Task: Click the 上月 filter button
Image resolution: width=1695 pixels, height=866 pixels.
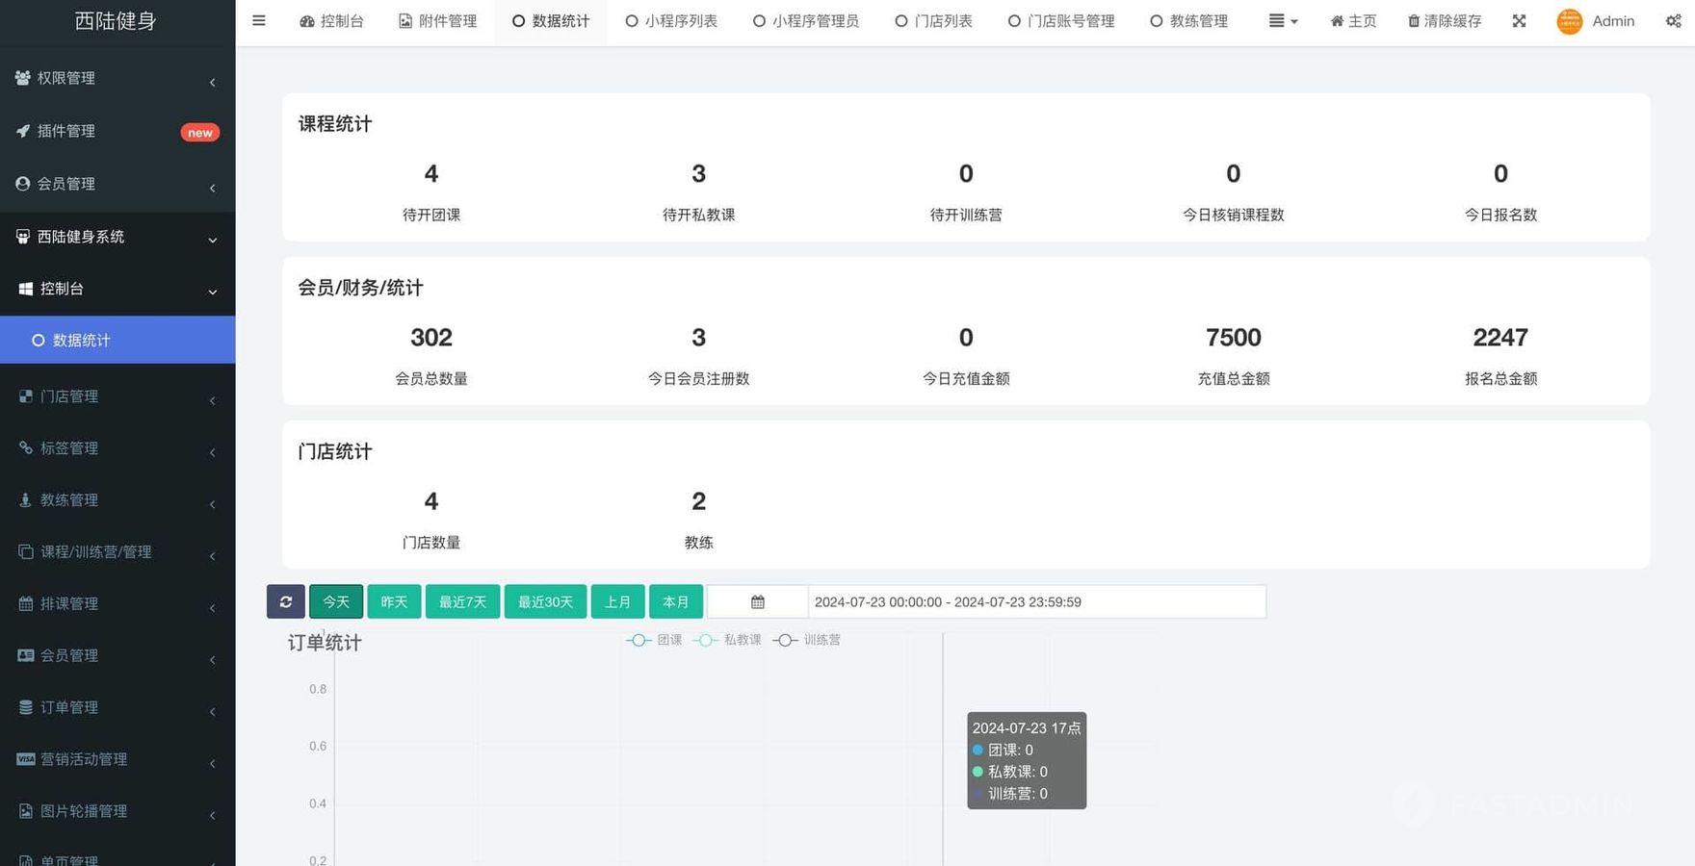Action: pyautogui.click(x=617, y=601)
